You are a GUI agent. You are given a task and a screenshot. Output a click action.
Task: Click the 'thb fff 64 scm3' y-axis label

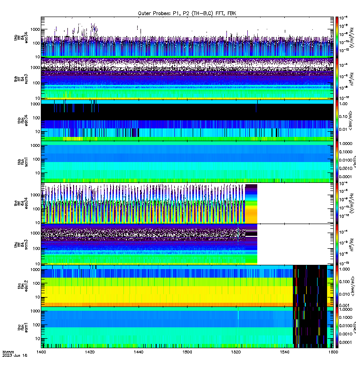click(21, 79)
